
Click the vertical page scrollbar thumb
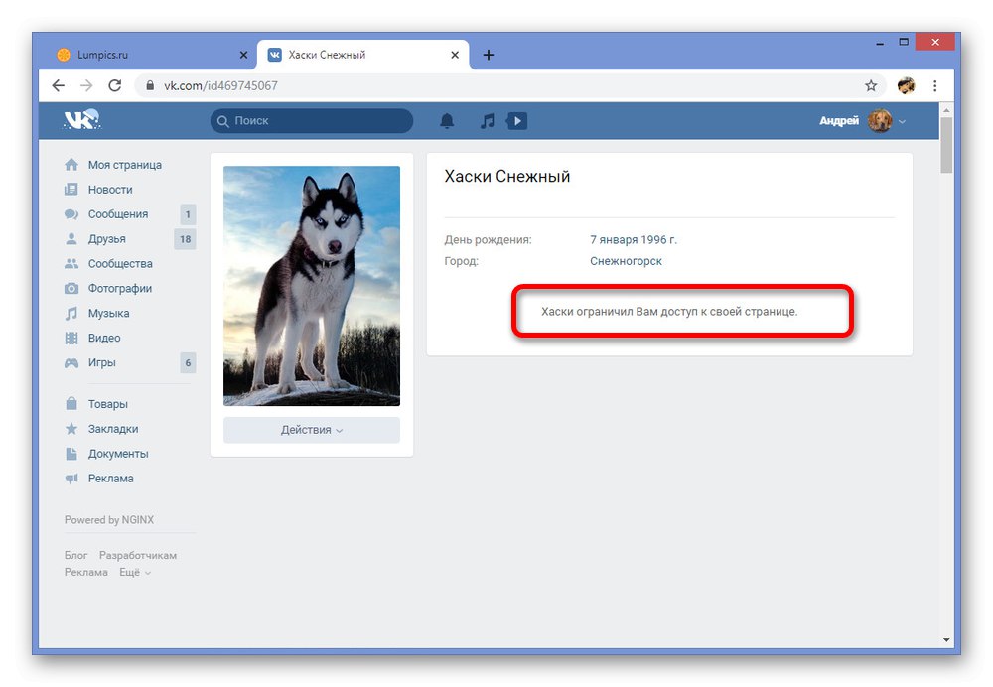click(946, 145)
